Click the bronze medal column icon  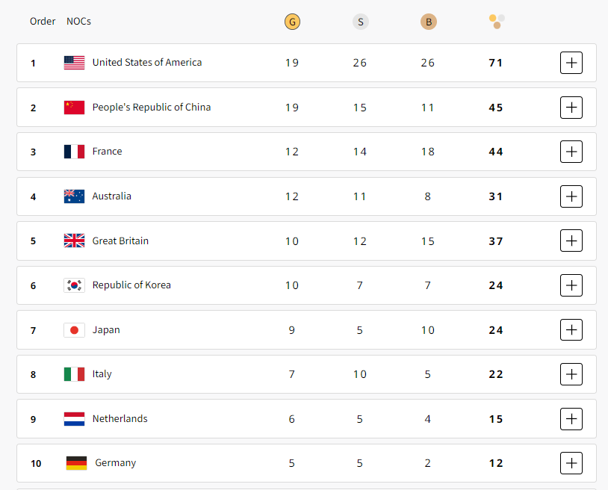click(428, 22)
